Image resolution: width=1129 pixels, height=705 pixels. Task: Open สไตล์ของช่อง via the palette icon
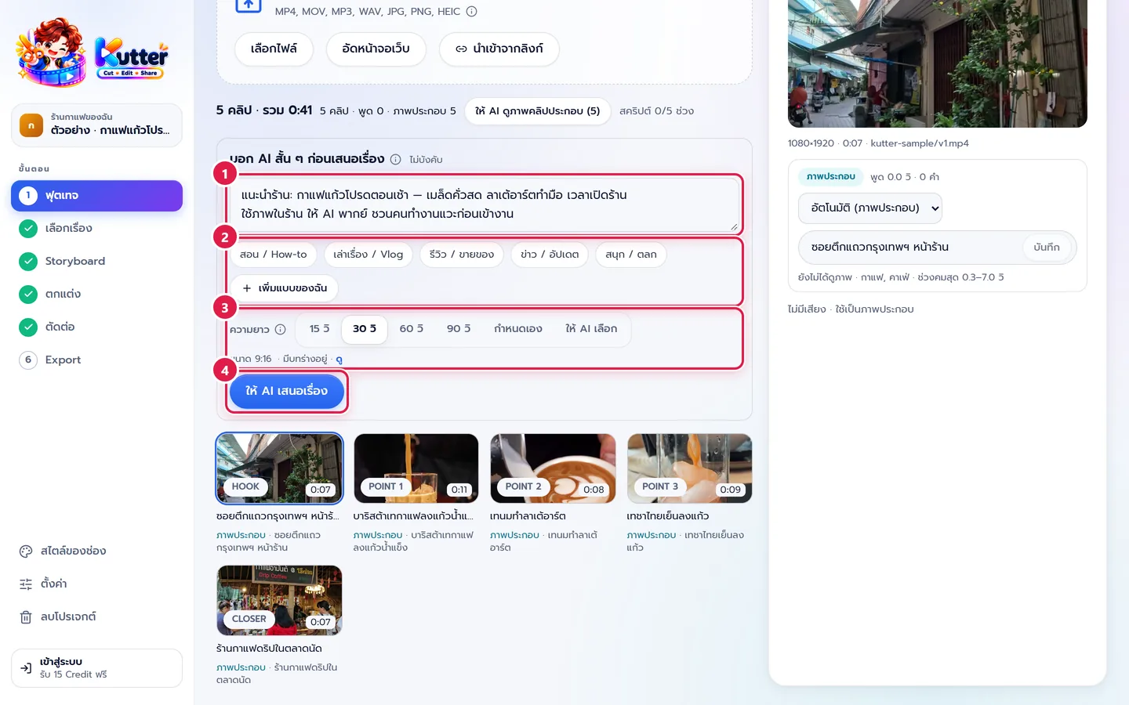(26, 551)
